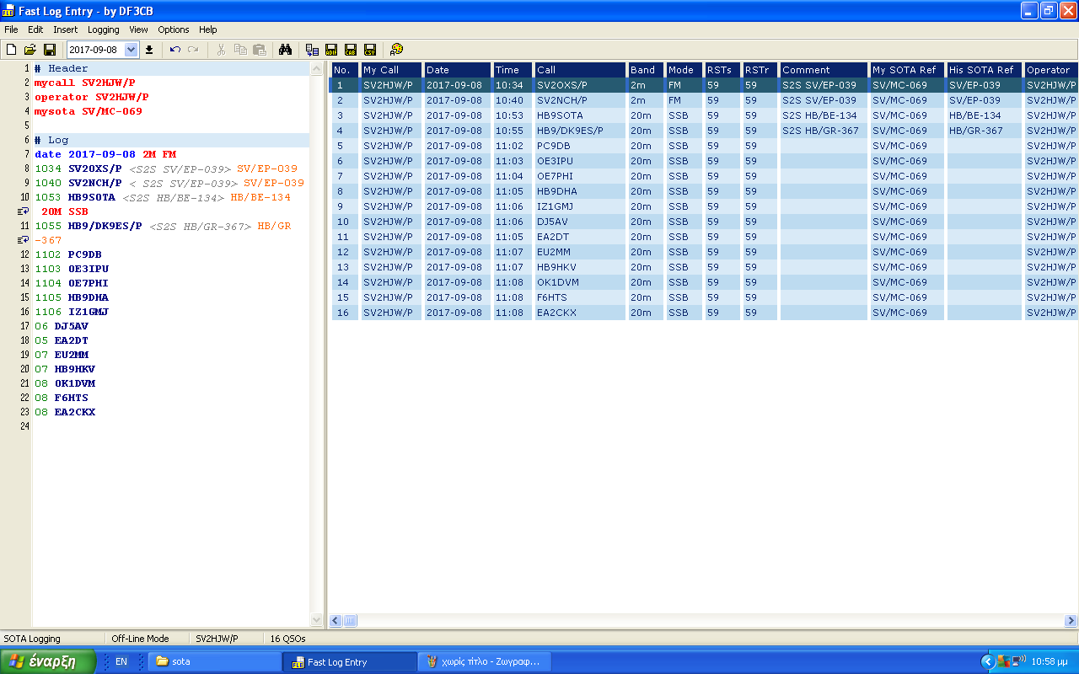
Task: Switch to the sota folder taskbar window
Action: click(x=214, y=662)
